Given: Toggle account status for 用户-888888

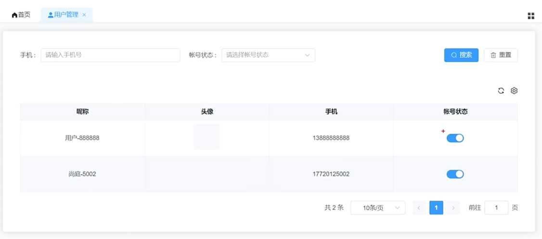Looking at the screenshot, I should coord(455,138).
